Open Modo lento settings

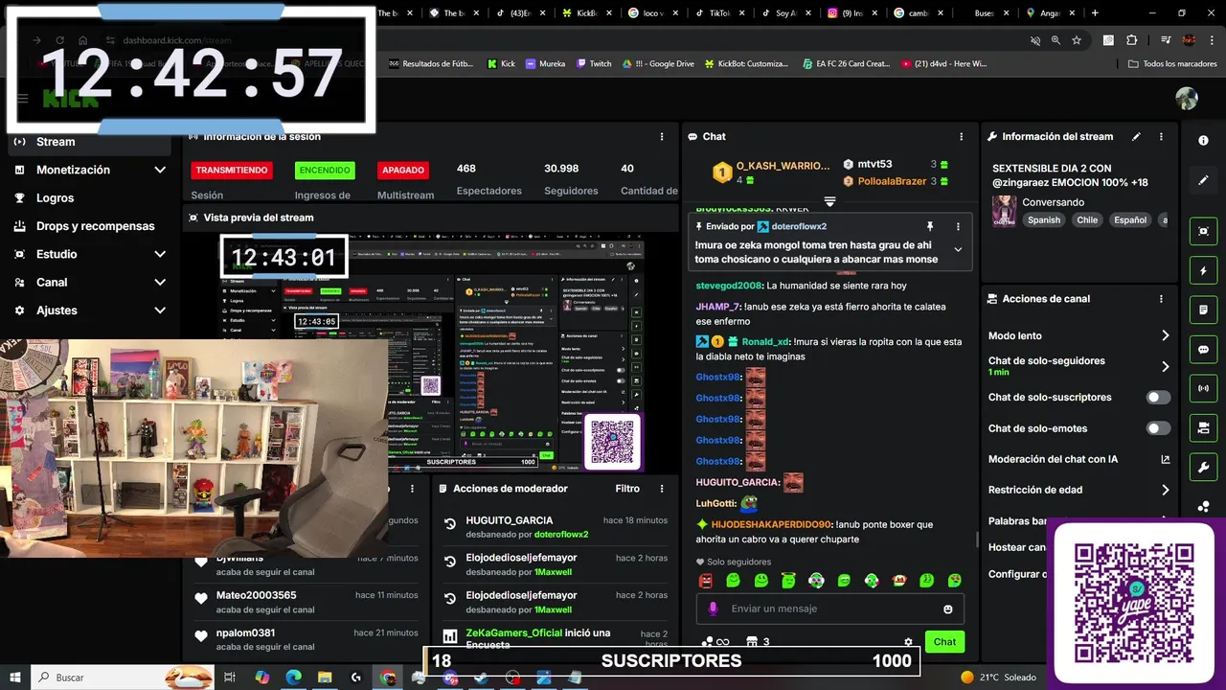tap(1079, 335)
